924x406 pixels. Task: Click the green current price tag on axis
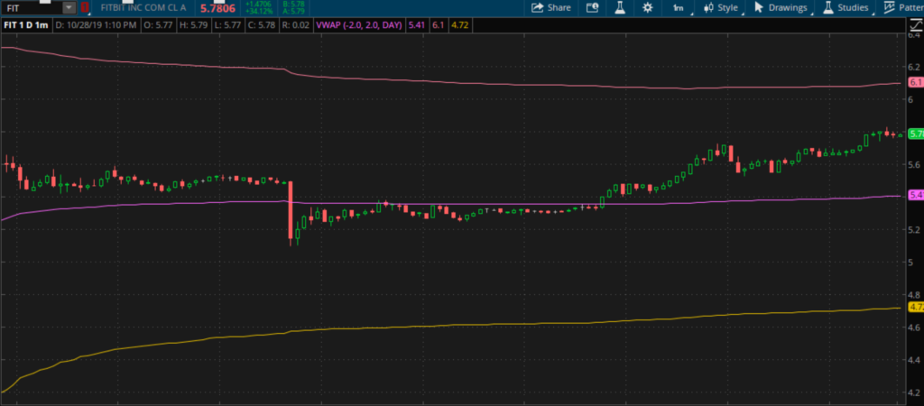(x=914, y=134)
